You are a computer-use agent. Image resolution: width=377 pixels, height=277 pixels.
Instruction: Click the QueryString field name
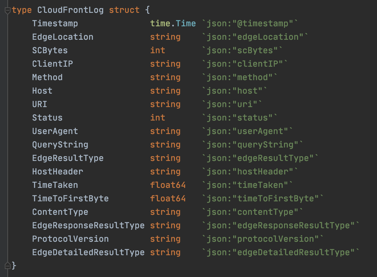coord(60,145)
